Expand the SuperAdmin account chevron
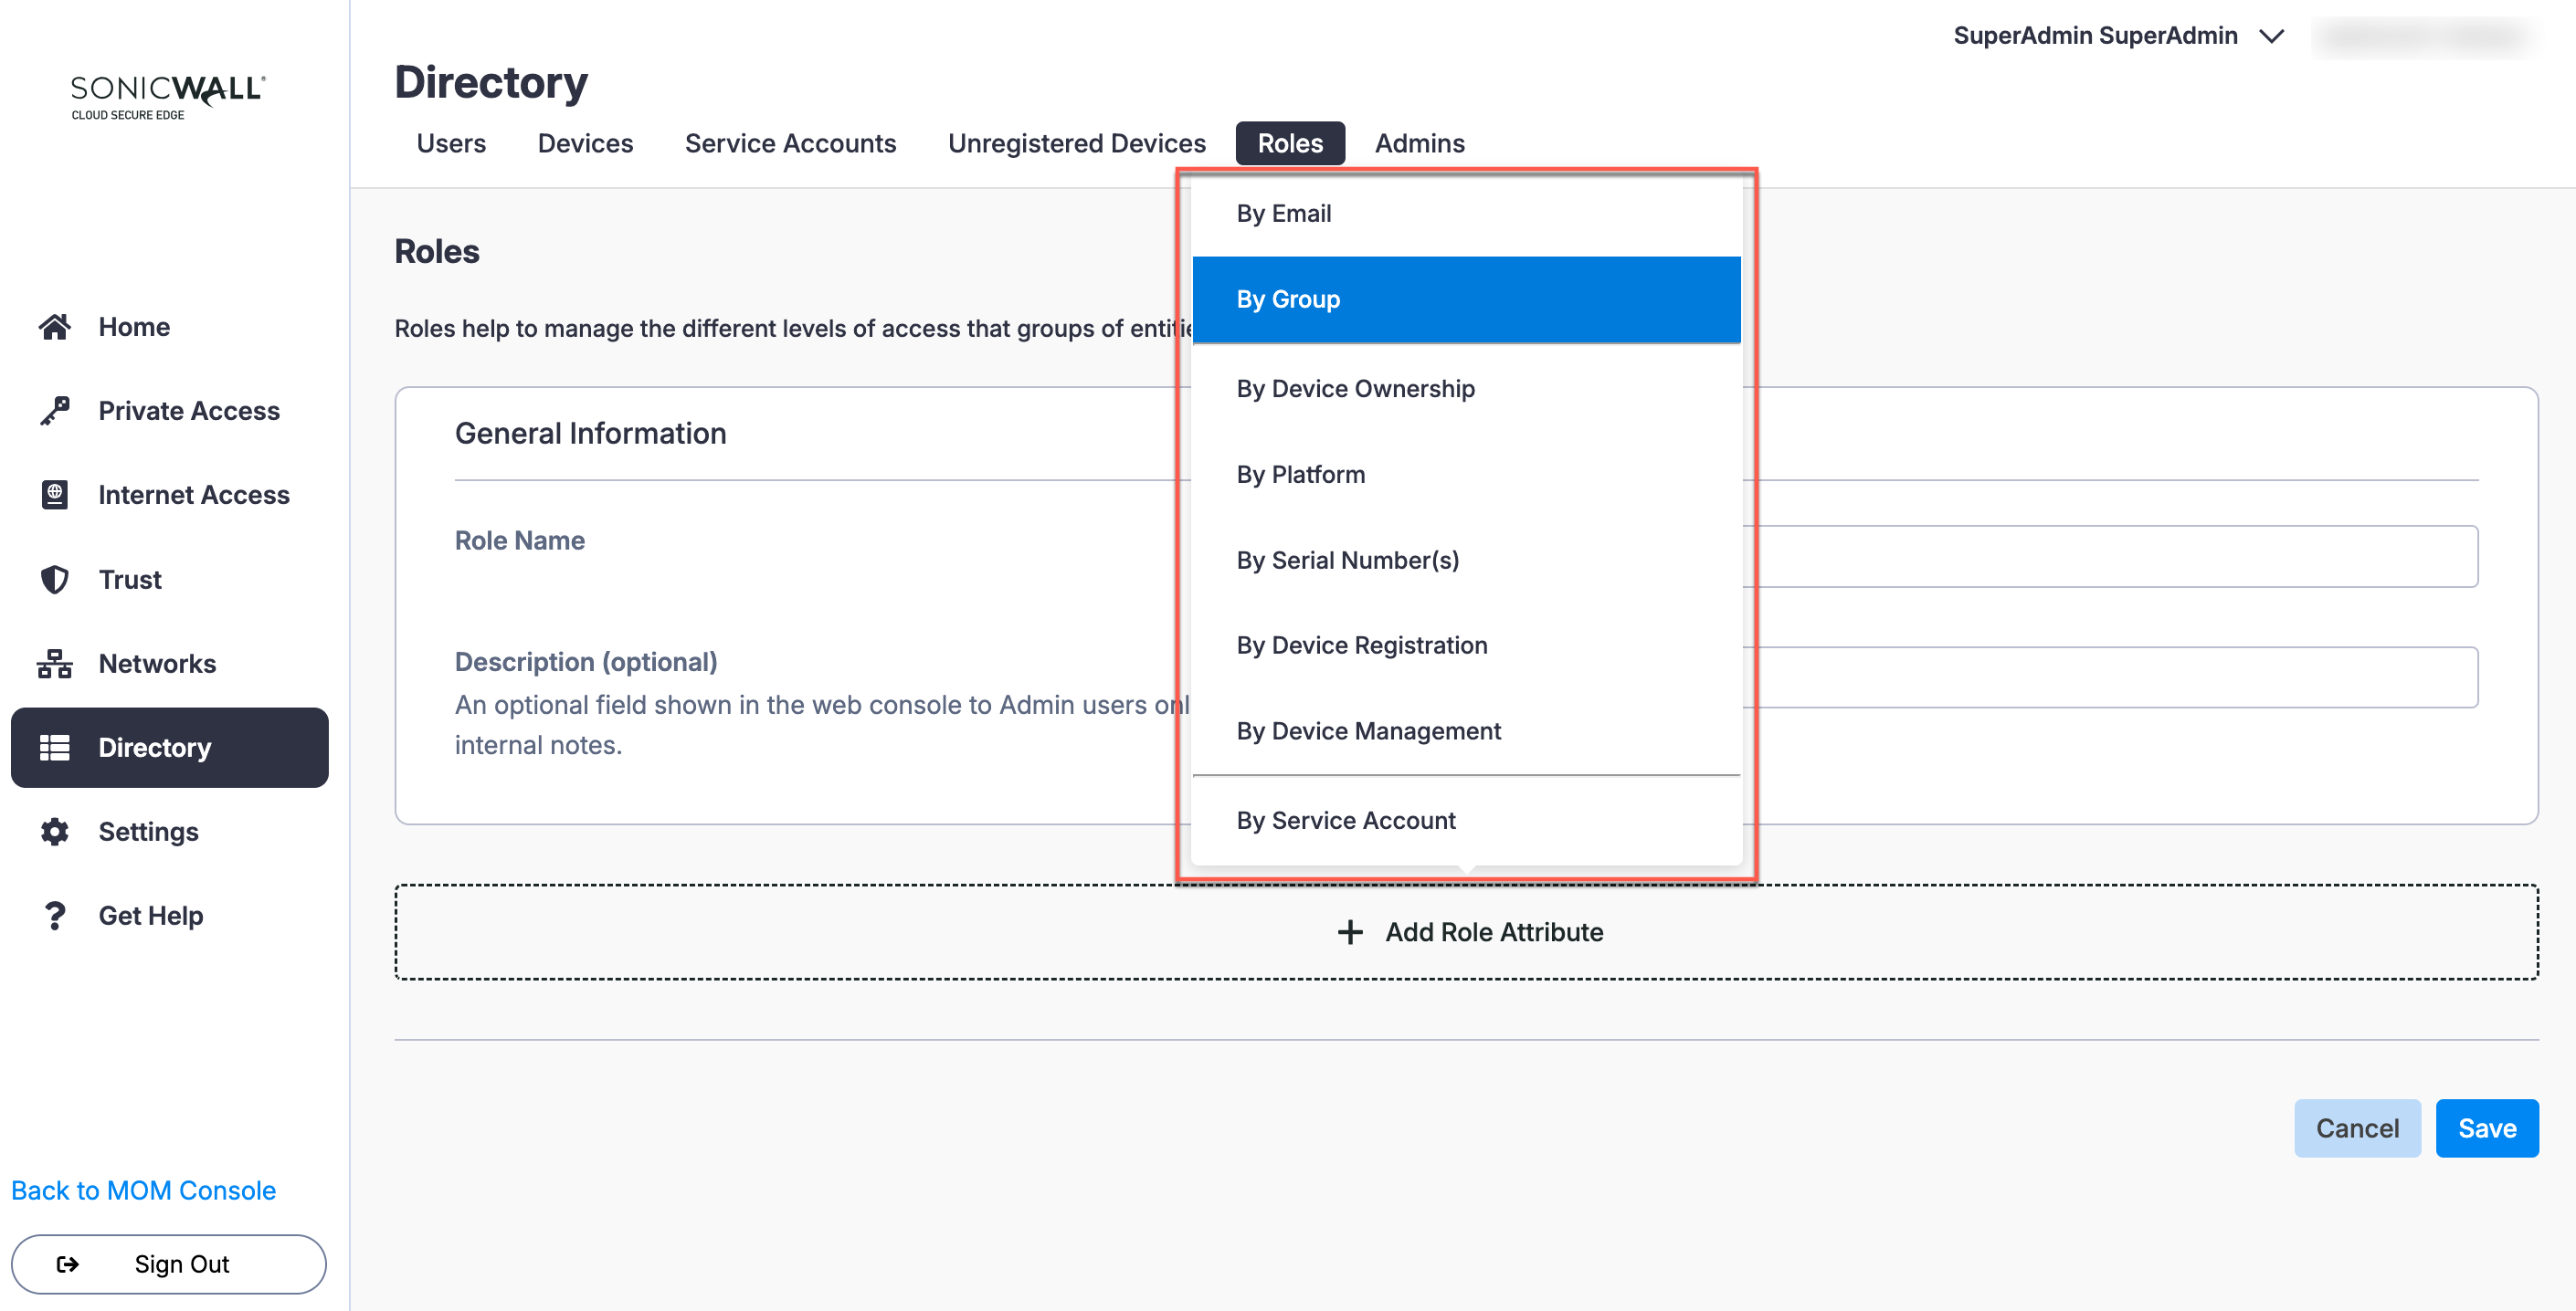This screenshot has height=1311, width=2576. pyautogui.click(x=2271, y=36)
